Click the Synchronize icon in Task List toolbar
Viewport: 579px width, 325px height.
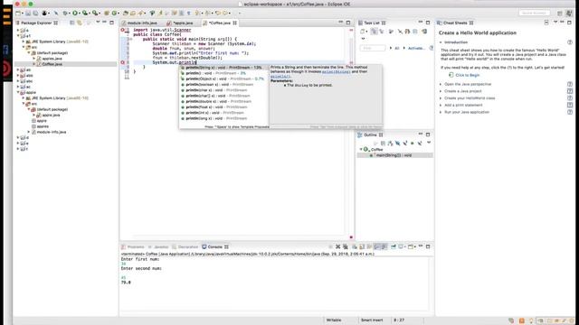click(424, 32)
